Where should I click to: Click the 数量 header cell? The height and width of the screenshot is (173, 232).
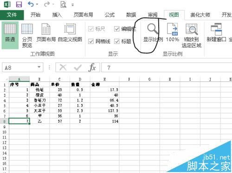click(x=80, y=85)
